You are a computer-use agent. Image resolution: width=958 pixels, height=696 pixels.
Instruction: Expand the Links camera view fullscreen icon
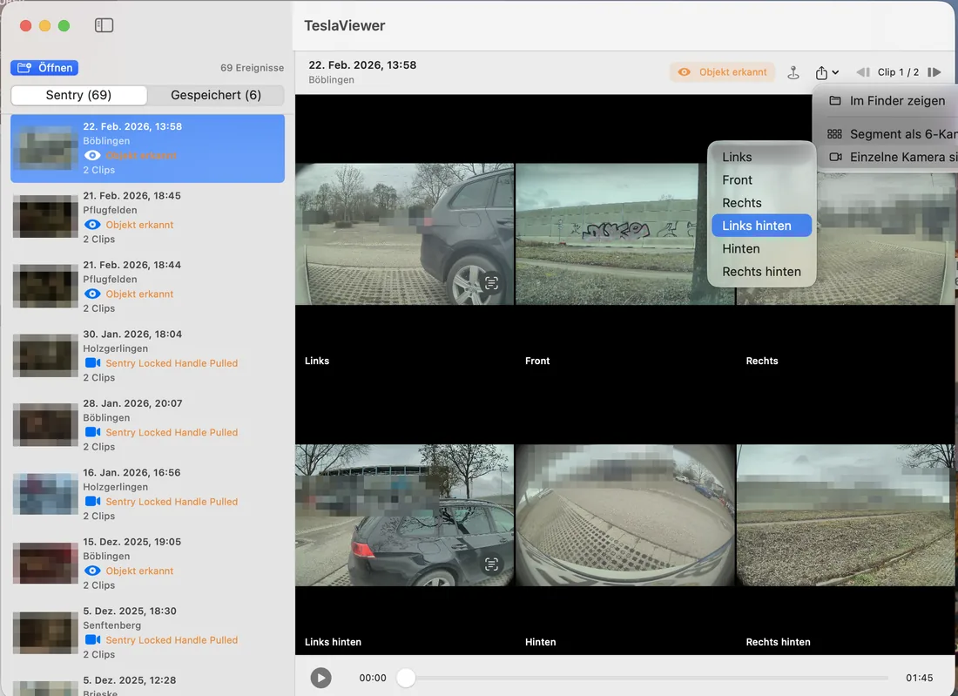click(x=491, y=283)
